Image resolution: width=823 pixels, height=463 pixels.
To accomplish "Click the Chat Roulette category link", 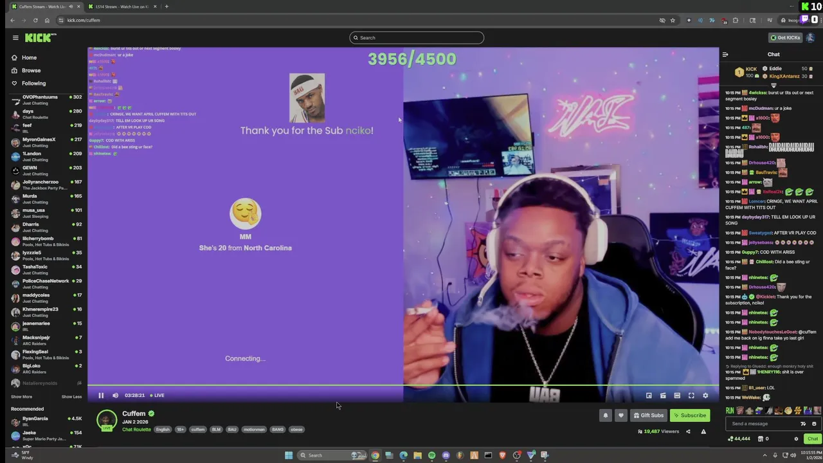I will tap(136, 430).
